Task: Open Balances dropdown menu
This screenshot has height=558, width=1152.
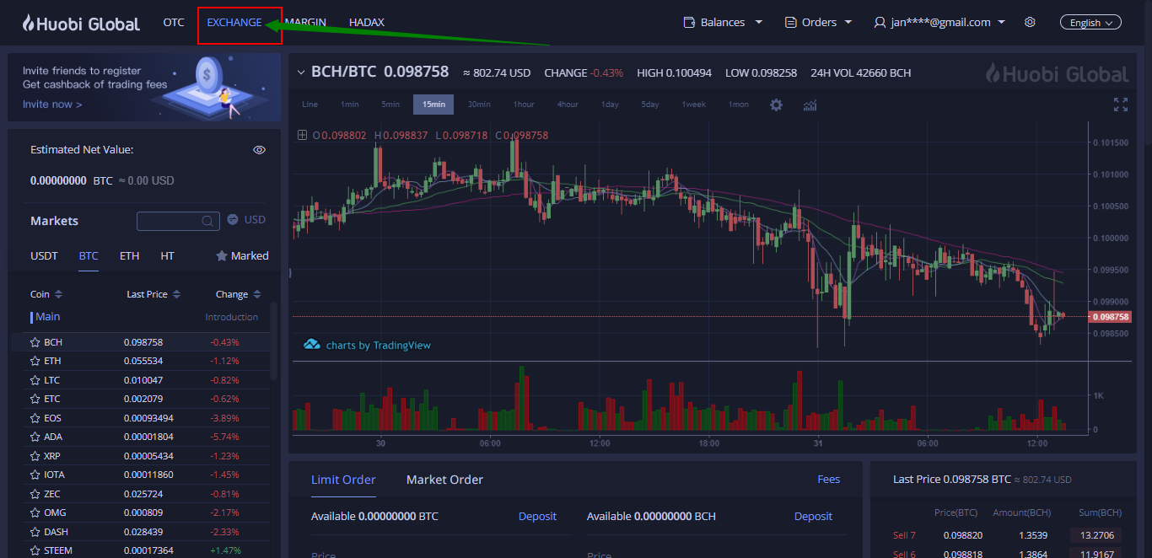Action: (723, 23)
